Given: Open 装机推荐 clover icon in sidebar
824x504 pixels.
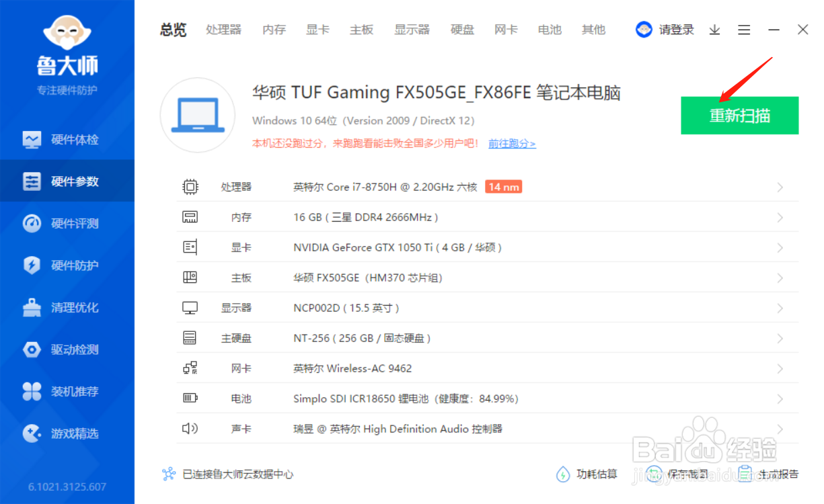Looking at the screenshot, I should pos(32,392).
